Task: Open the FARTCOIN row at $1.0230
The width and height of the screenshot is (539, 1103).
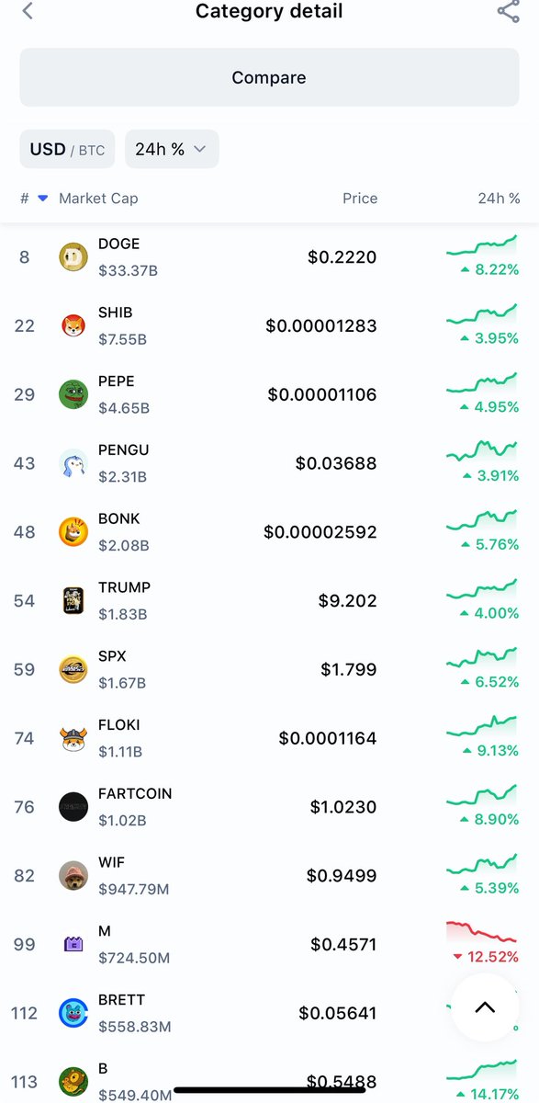Action: [269, 807]
